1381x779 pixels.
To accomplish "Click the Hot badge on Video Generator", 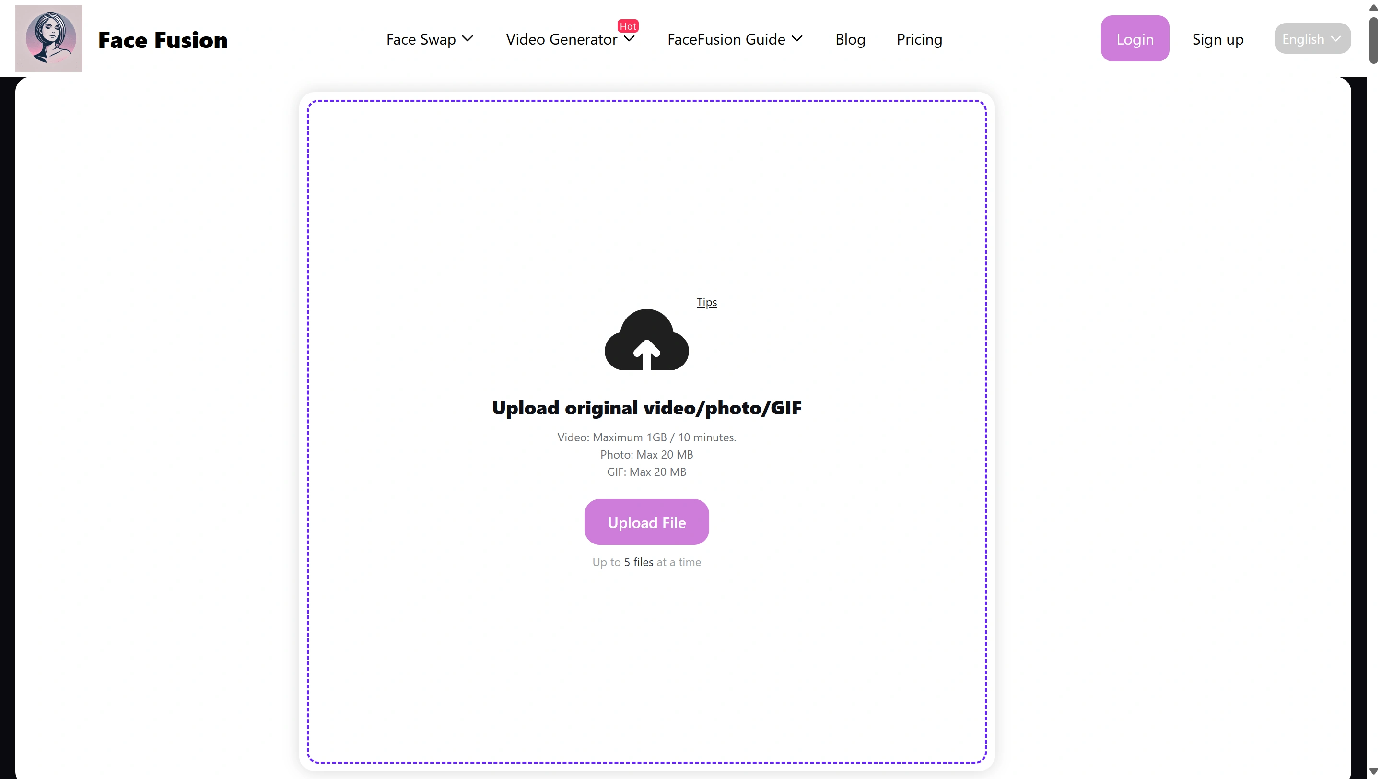I will click(x=628, y=26).
